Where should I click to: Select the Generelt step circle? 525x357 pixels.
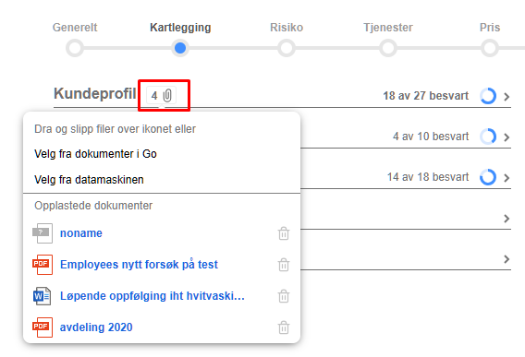pos(75,48)
